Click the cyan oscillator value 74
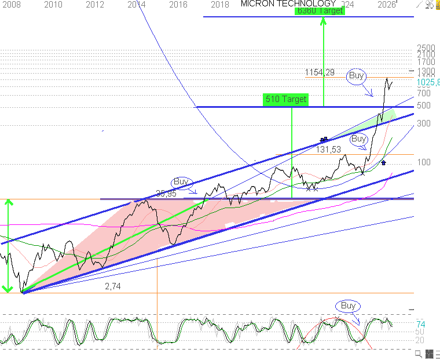The image size is (440, 360). (421, 325)
